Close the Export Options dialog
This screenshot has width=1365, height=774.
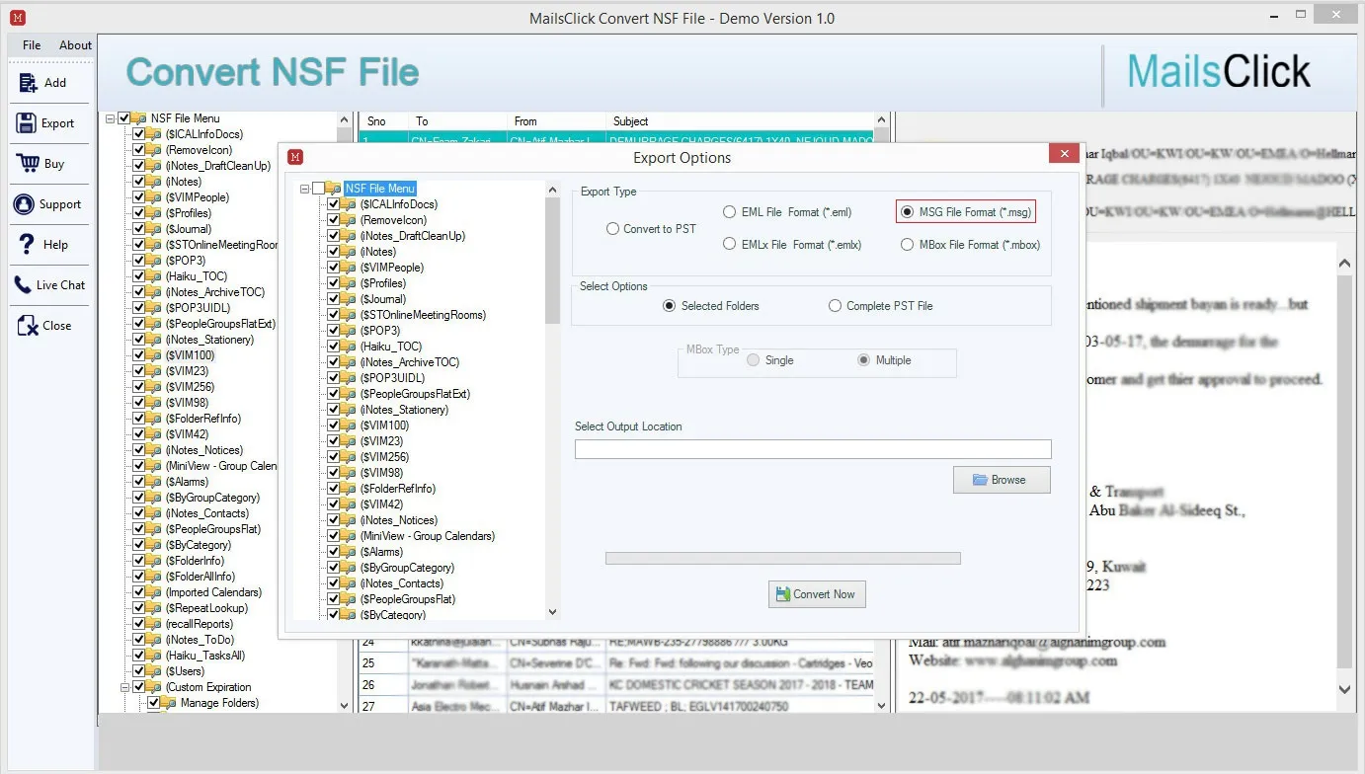[x=1064, y=154]
